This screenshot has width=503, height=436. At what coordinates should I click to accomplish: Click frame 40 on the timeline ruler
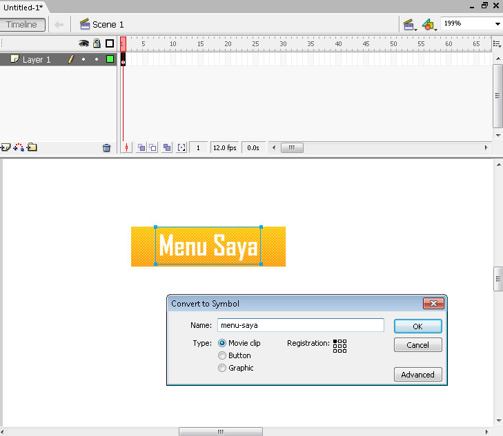point(338,44)
